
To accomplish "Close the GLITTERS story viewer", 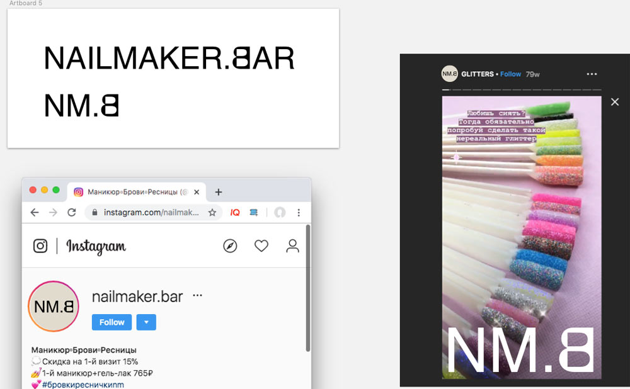I will (x=615, y=102).
